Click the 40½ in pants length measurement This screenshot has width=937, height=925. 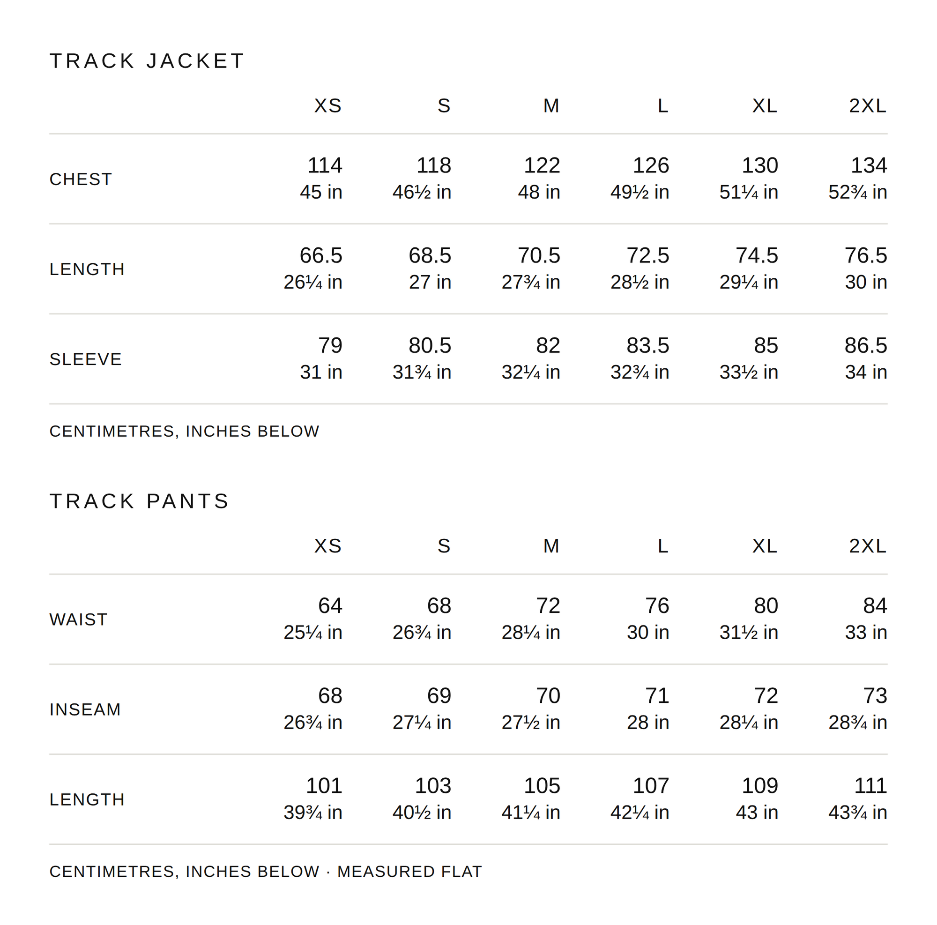(x=422, y=813)
